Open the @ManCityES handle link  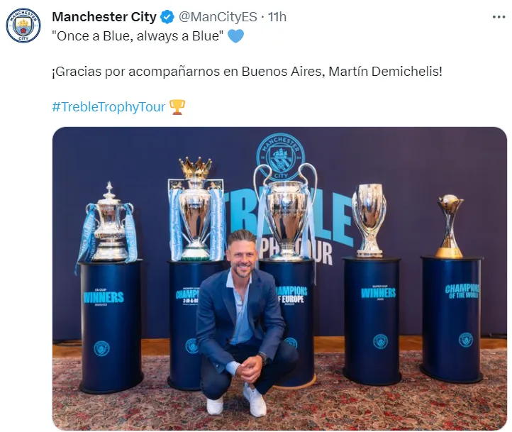point(218,17)
